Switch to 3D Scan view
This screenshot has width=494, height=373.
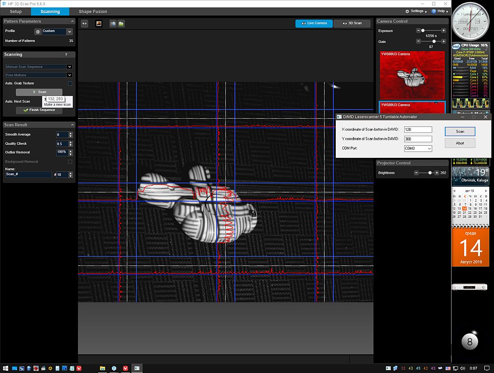pyautogui.click(x=354, y=23)
